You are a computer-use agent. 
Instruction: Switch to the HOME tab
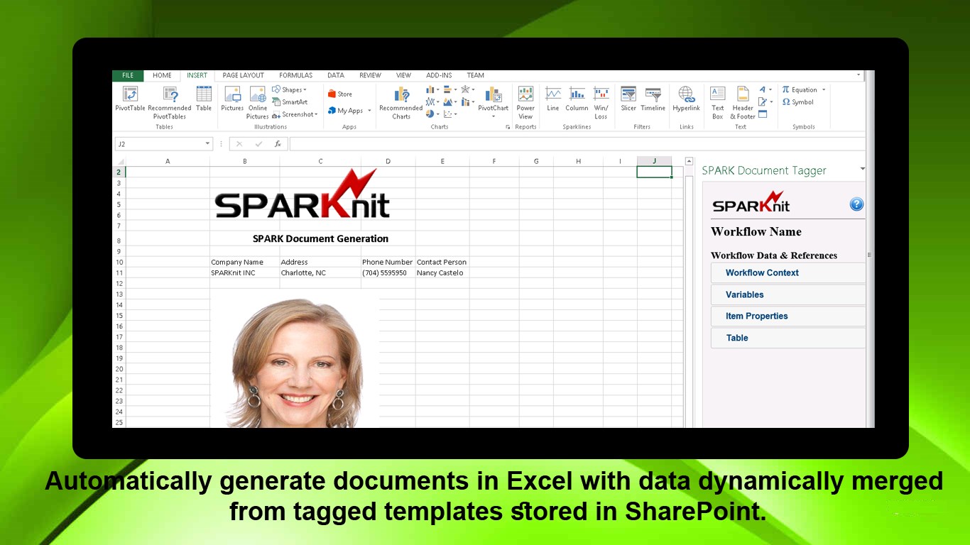click(x=162, y=75)
